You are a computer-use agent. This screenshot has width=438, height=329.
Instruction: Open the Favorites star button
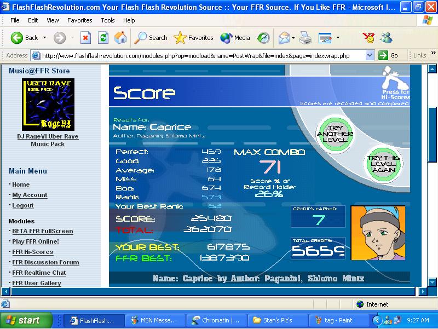[x=193, y=38]
